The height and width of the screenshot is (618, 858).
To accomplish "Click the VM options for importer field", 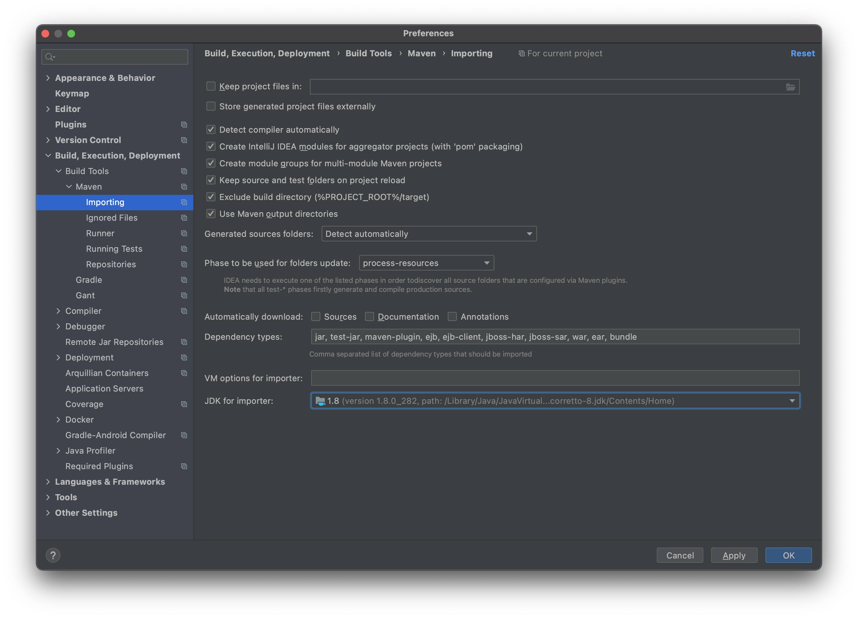I will [x=555, y=378].
